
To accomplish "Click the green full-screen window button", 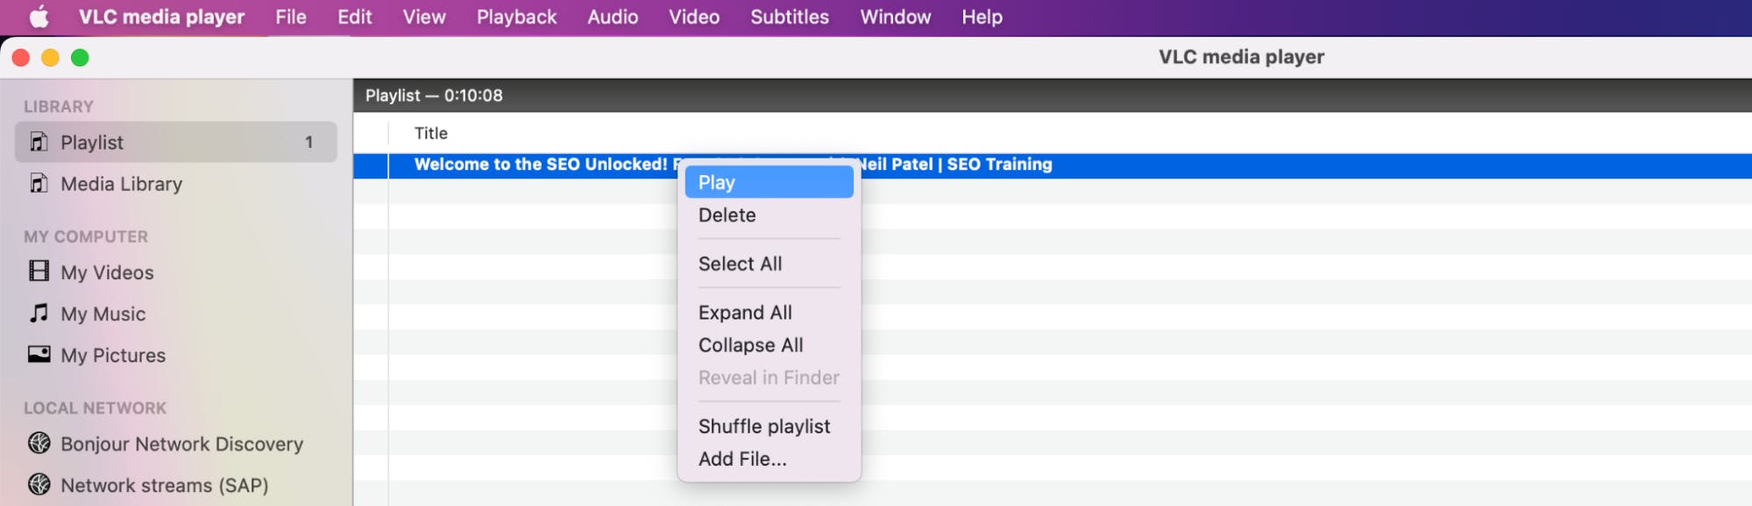I will tap(80, 58).
